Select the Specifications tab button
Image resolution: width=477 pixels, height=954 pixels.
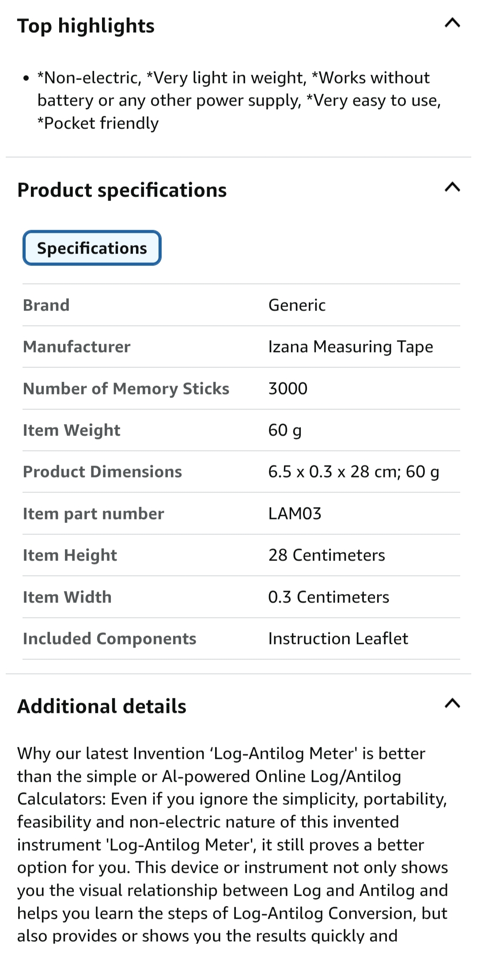[x=92, y=248]
